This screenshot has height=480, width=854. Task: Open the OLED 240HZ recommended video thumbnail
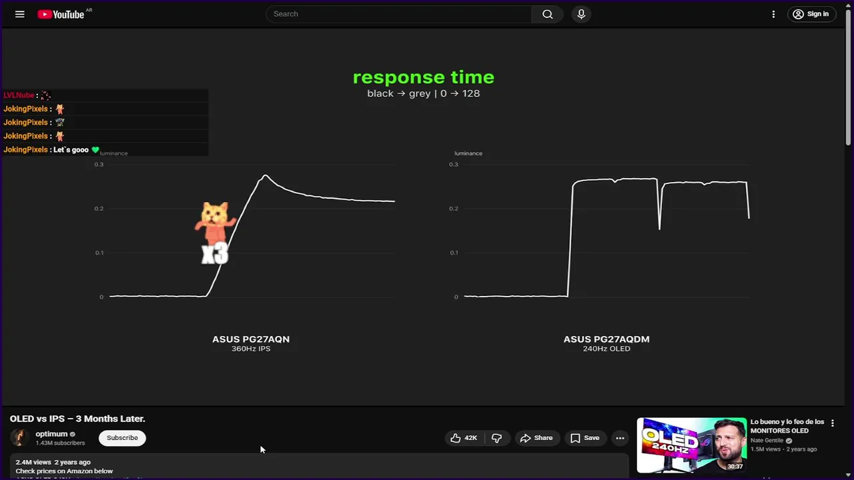(x=691, y=445)
